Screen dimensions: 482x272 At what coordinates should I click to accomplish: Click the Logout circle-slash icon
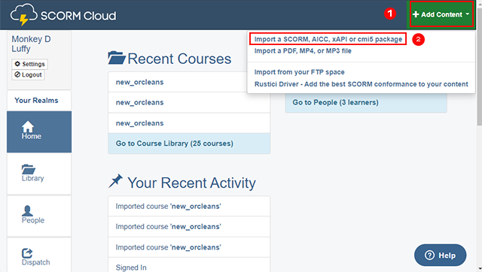tap(17, 74)
